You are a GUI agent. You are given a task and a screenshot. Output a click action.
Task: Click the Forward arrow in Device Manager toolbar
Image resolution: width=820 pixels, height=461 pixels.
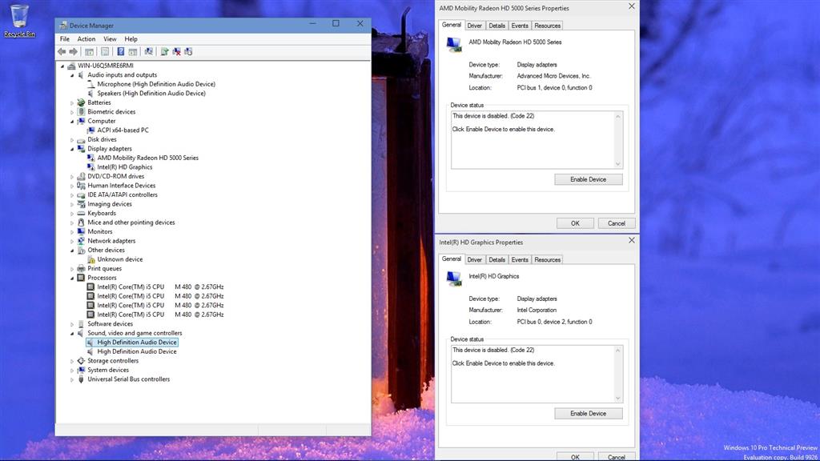[x=73, y=52]
